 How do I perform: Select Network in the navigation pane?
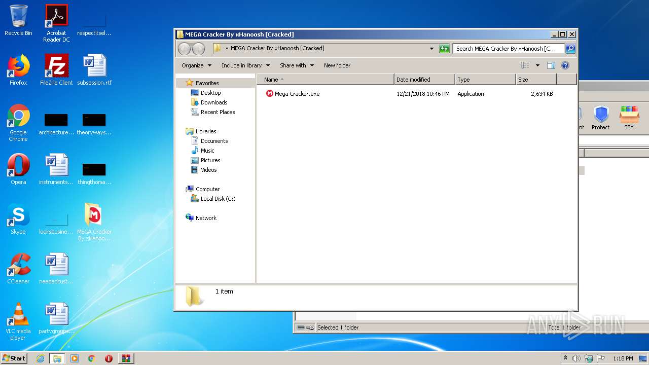point(206,218)
